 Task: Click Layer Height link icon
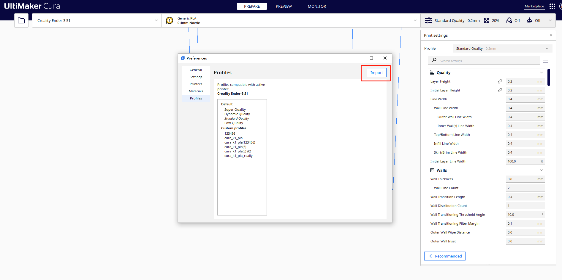[x=500, y=81]
